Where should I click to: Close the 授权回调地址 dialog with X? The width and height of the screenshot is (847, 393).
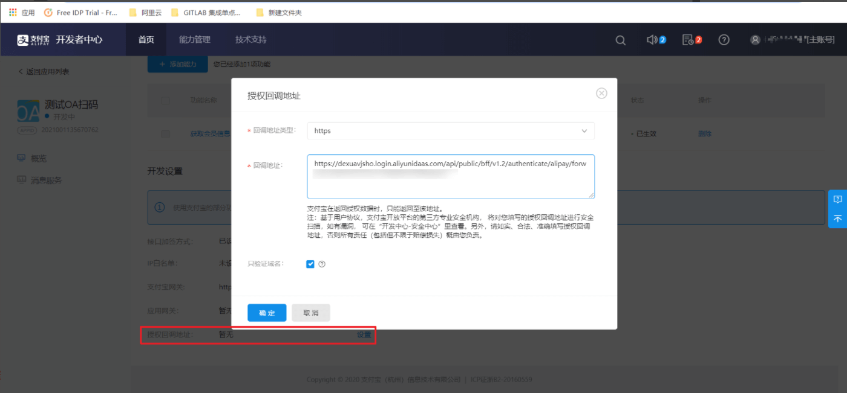[601, 93]
